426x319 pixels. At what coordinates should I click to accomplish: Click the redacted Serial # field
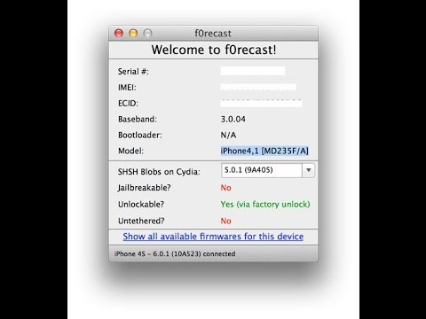(253, 71)
